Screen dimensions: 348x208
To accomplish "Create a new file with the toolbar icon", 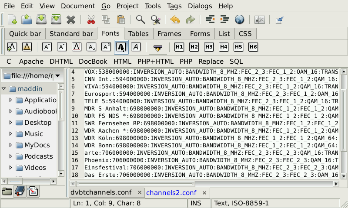I will [12, 19].
